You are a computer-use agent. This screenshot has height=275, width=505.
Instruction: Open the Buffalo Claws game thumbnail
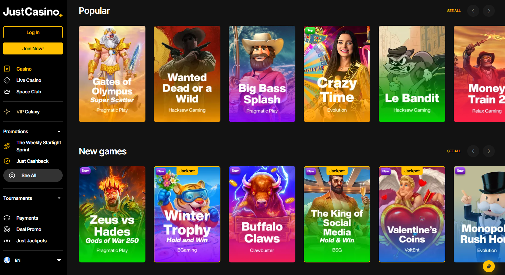262,214
